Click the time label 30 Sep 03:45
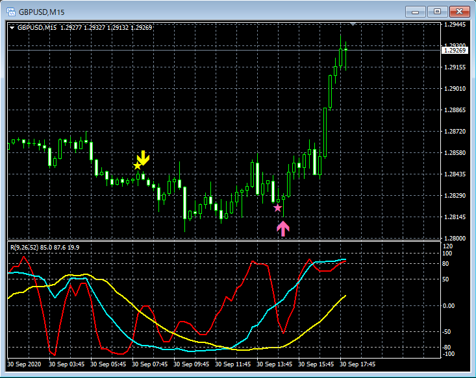Image resolution: width=476 pixels, height=378 pixels. (66, 364)
